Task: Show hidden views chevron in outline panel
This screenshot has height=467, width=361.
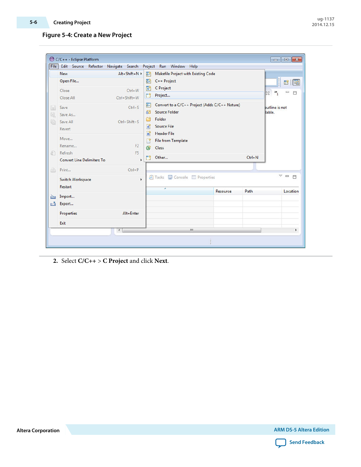Action: point(277,93)
